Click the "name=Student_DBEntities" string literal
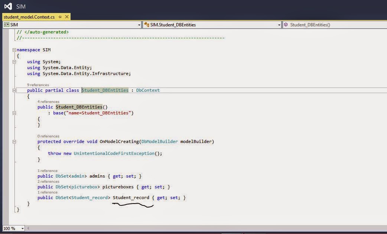 (98, 113)
